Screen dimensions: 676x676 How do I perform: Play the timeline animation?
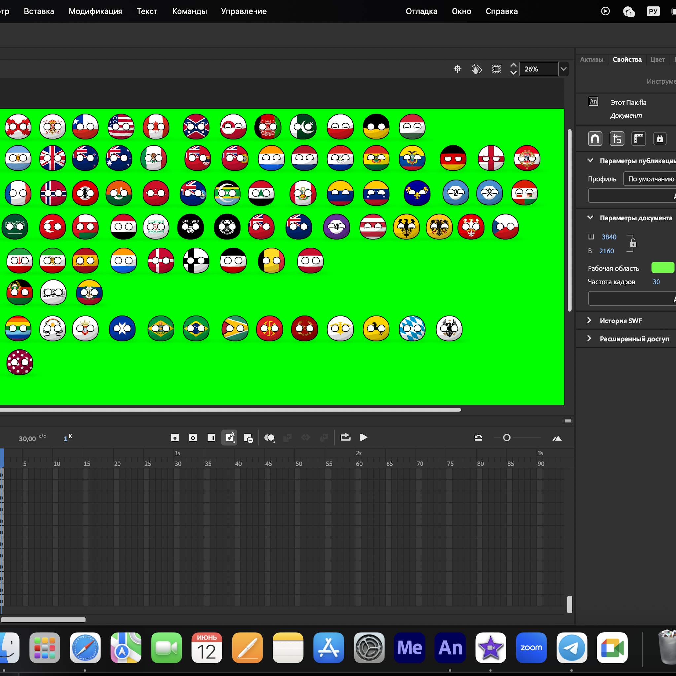(363, 437)
